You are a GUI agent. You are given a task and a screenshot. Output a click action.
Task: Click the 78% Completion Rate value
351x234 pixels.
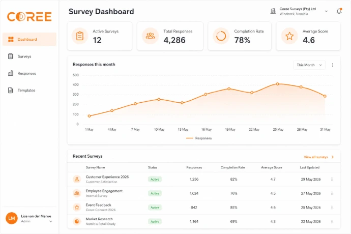(242, 40)
